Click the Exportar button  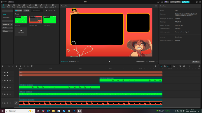pos(185,2)
